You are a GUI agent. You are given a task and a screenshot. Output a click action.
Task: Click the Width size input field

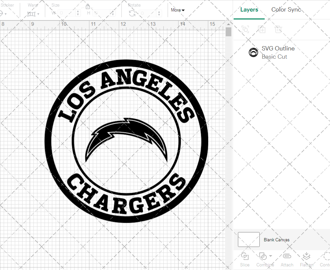(x=67, y=13)
